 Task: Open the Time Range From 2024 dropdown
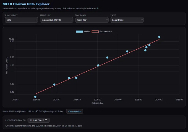[x=92, y=20]
